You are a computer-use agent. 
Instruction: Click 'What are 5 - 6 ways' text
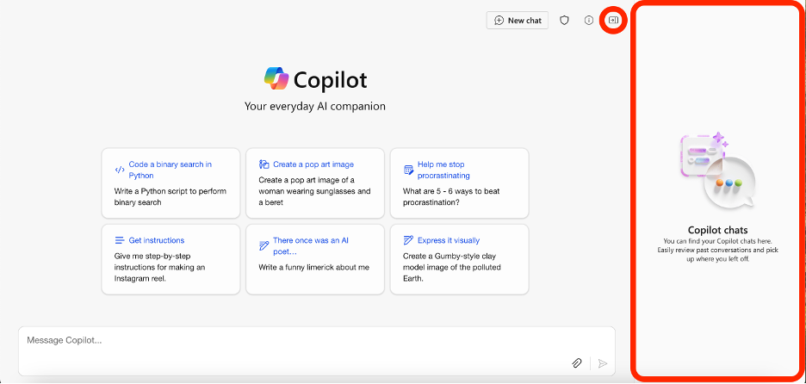440,191
